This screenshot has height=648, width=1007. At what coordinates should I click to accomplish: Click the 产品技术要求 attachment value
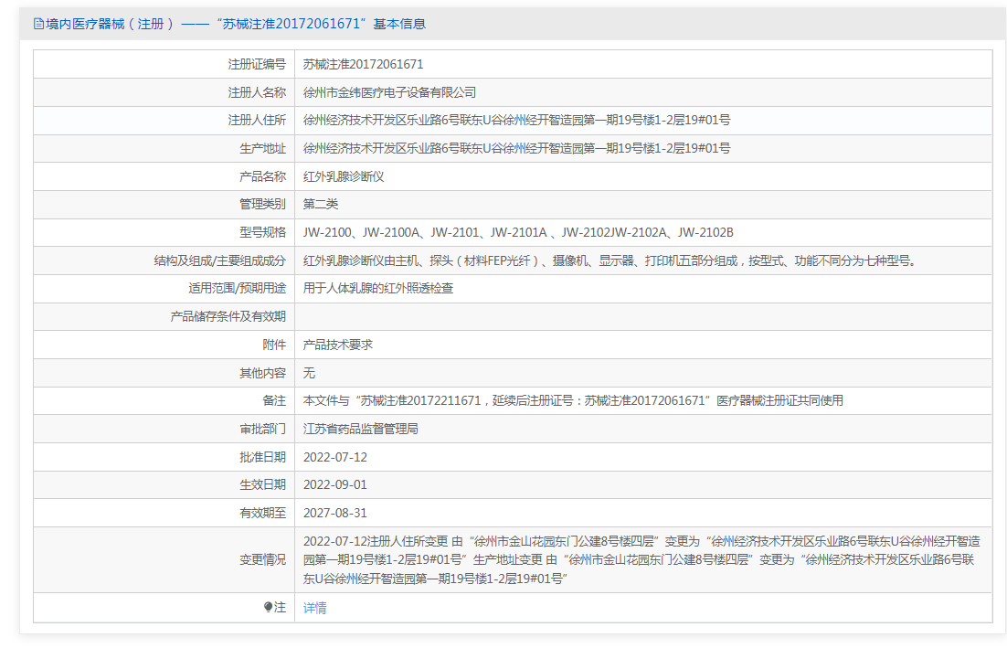[x=337, y=345]
